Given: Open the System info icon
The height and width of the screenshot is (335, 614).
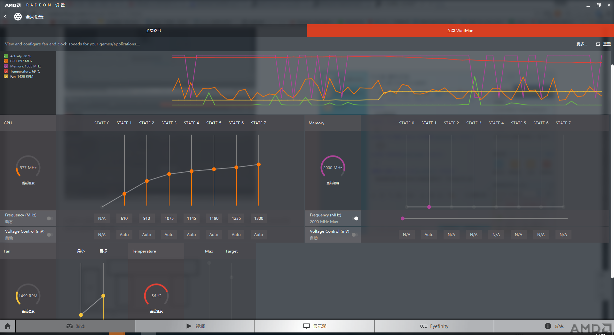Looking at the screenshot, I should pyautogui.click(x=548, y=326).
